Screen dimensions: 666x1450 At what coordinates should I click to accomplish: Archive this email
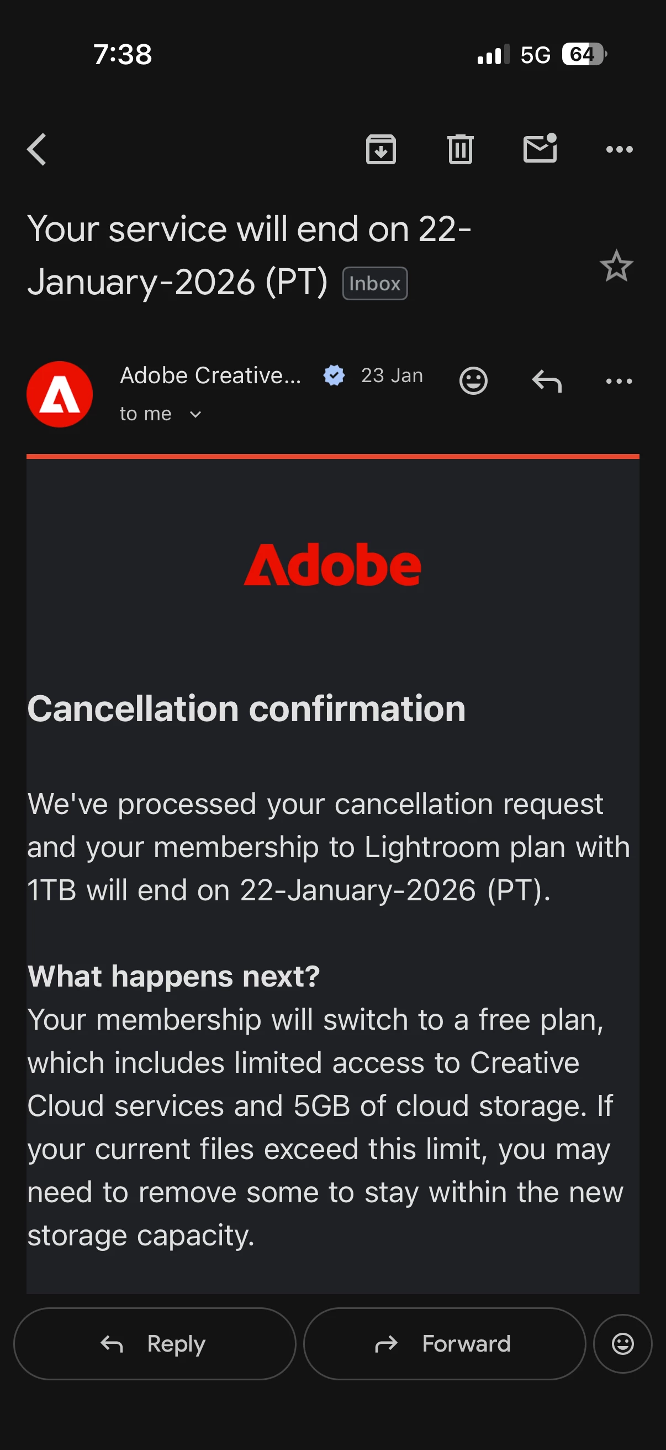tap(381, 150)
